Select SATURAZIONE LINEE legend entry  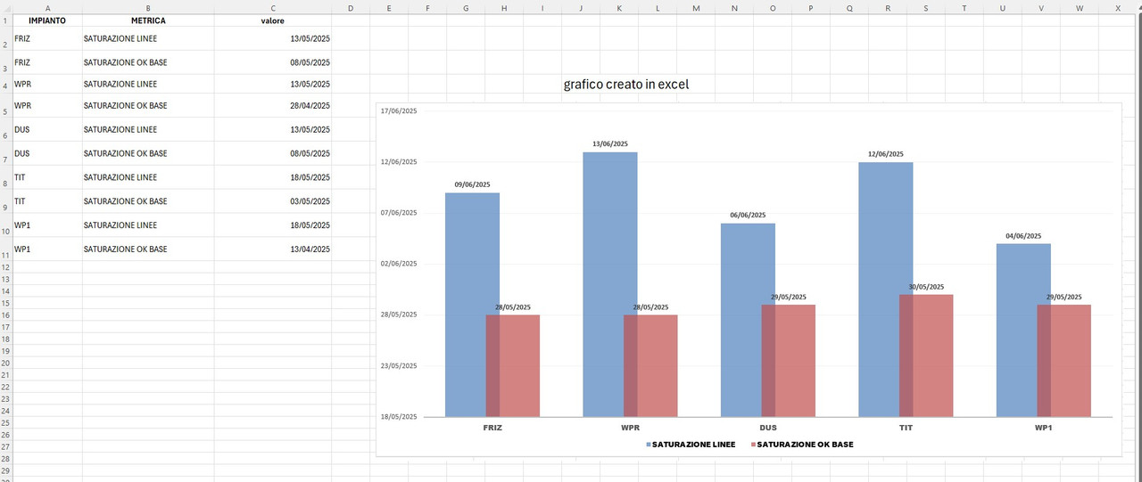[x=691, y=444]
